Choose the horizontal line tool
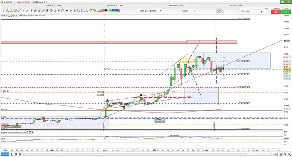Image resolution: width=292 pixels, height=157 pixels. (x=23, y=11)
